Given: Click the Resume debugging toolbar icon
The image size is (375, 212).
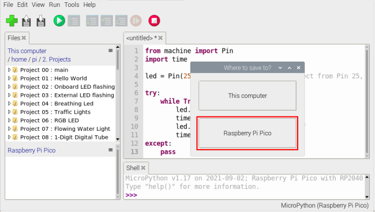Looking at the screenshot, I should (136, 21).
